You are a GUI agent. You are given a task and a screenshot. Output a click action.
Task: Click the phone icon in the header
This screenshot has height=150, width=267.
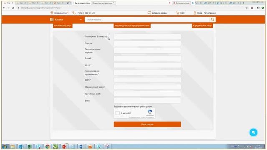tap(74, 13)
